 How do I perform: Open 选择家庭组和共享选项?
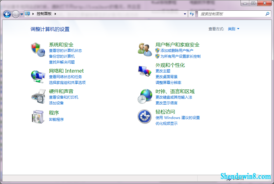pos(67,83)
